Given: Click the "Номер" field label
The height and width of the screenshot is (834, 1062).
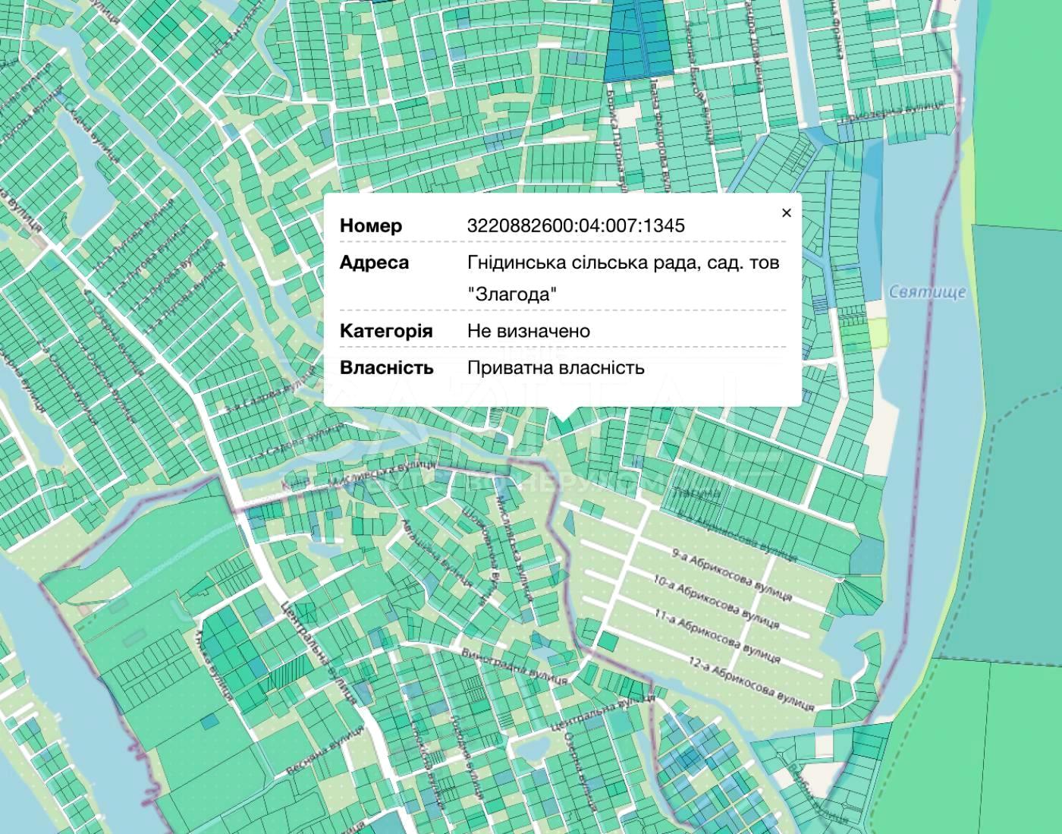Looking at the screenshot, I should point(371,225).
